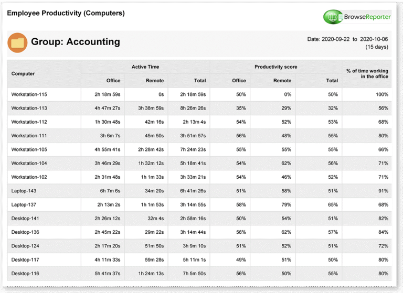Select the Laptop-143 computer entry
Image resolution: width=403 pixels, height=293 pixels.
point(24,191)
